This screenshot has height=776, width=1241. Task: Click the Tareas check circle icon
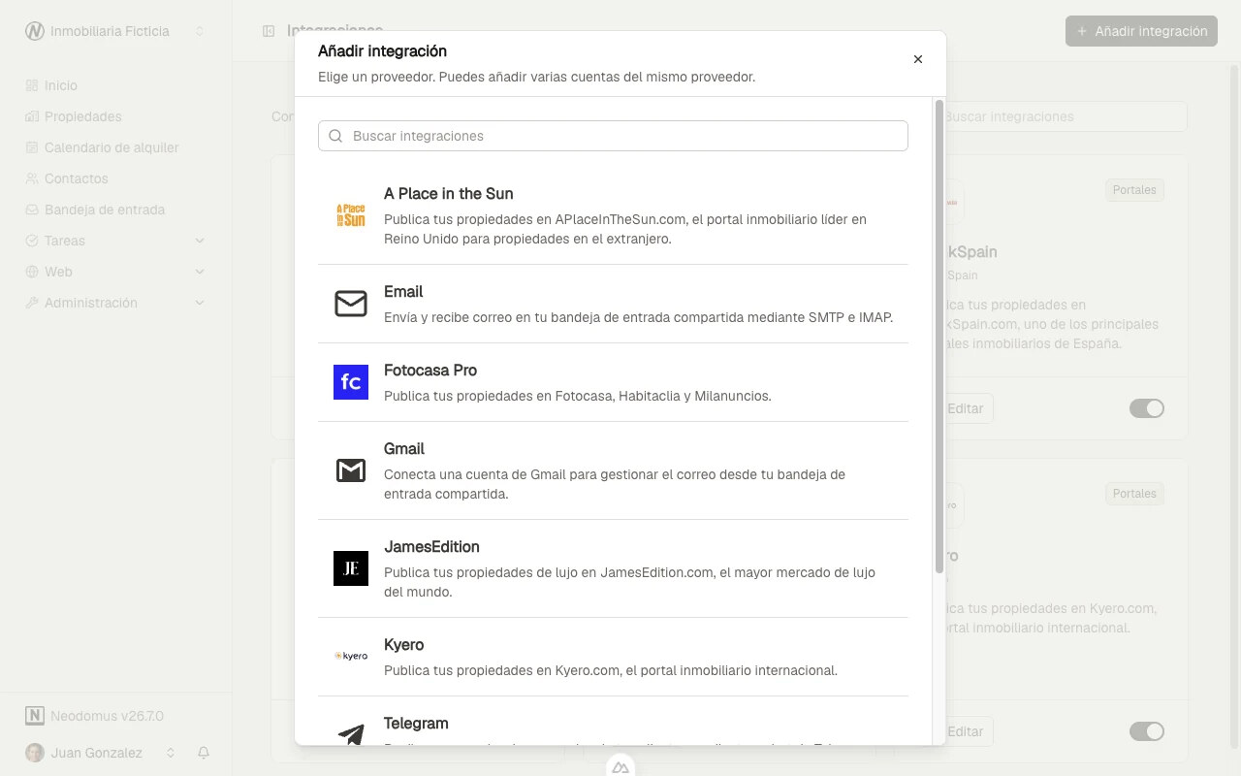(x=32, y=241)
